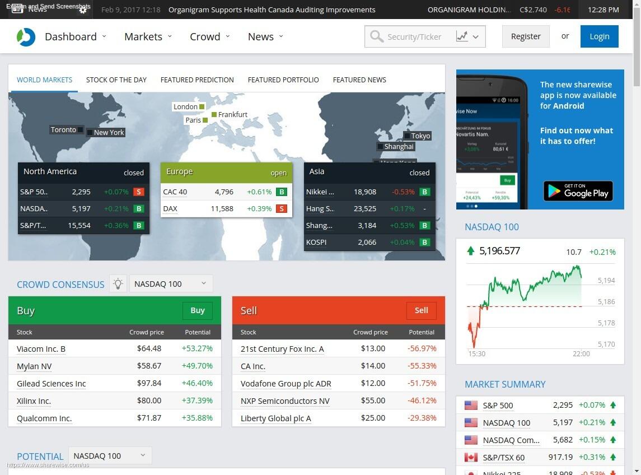This screenshot has height=475, width=641.
Task: Open the Gilead Sciences Inc link
Action: click(51, 384)
